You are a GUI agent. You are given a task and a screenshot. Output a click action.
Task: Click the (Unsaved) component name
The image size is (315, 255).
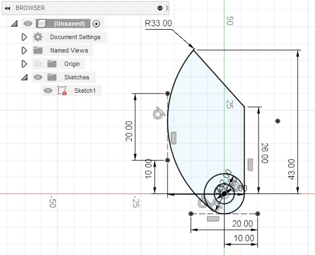coord(69,23)
